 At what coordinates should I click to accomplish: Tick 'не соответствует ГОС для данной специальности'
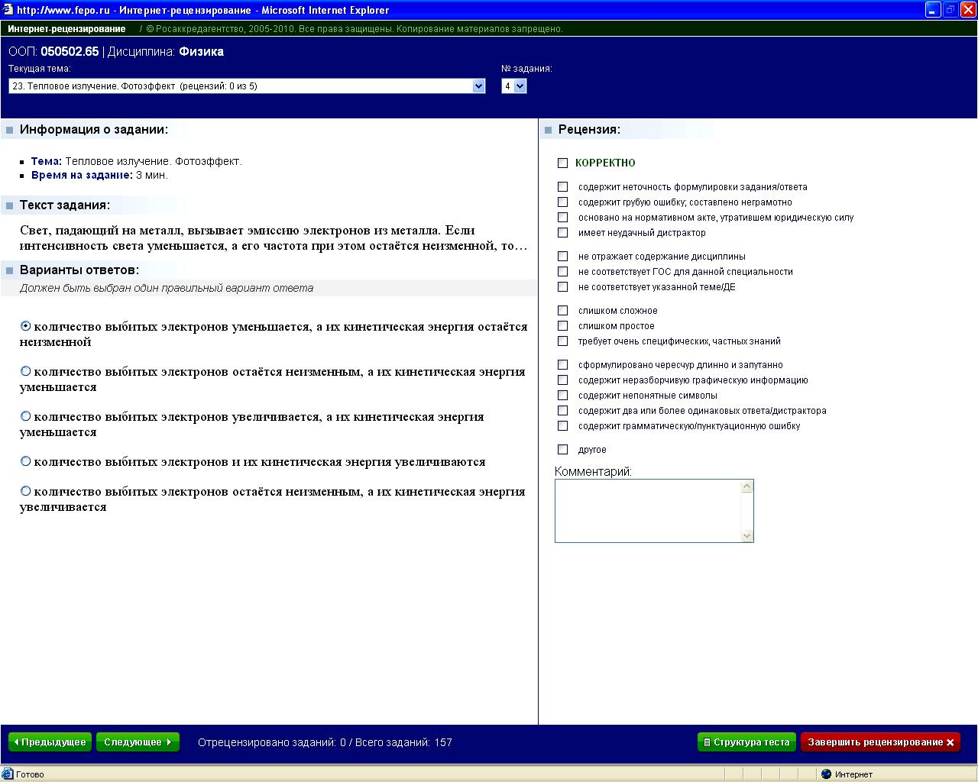coord(563,271)
